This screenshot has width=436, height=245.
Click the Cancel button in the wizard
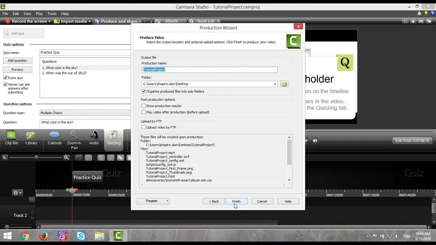coord(262,201)
